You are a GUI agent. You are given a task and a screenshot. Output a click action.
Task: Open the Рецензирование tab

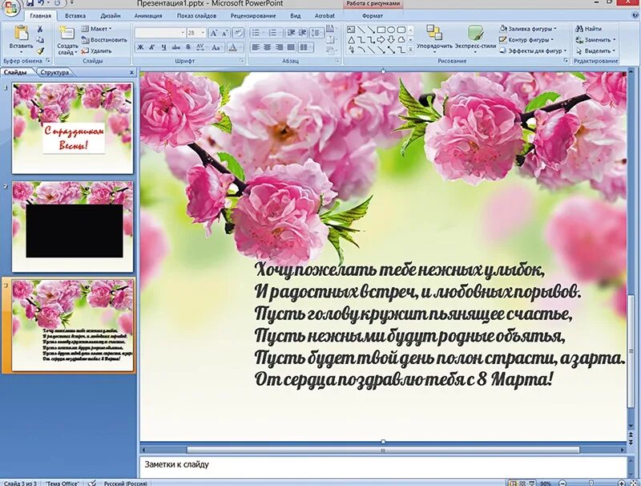[253, 15]
